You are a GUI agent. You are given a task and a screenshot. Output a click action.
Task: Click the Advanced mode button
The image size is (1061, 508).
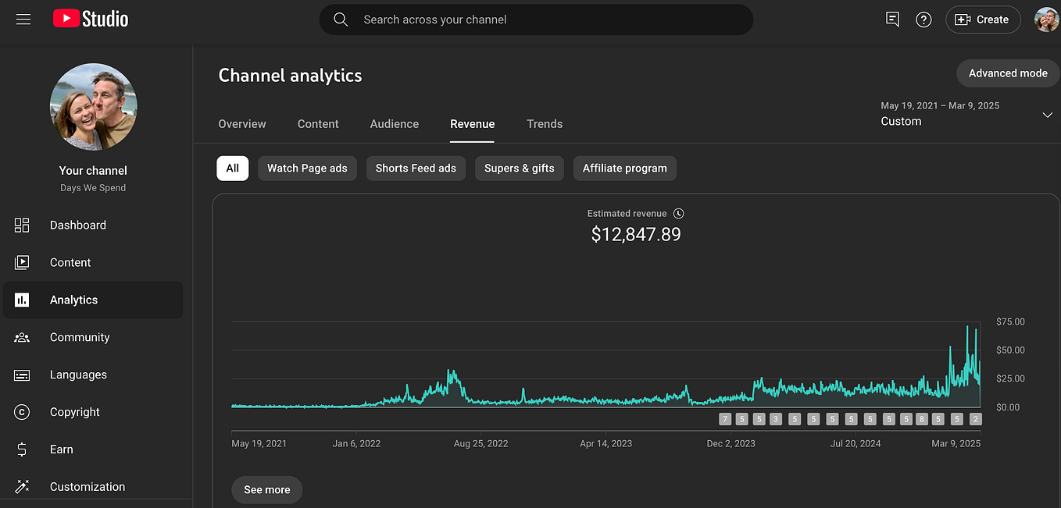tap(1008, 73)
